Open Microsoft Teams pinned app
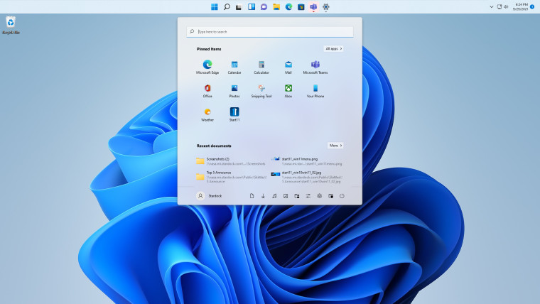 (315, 65)
